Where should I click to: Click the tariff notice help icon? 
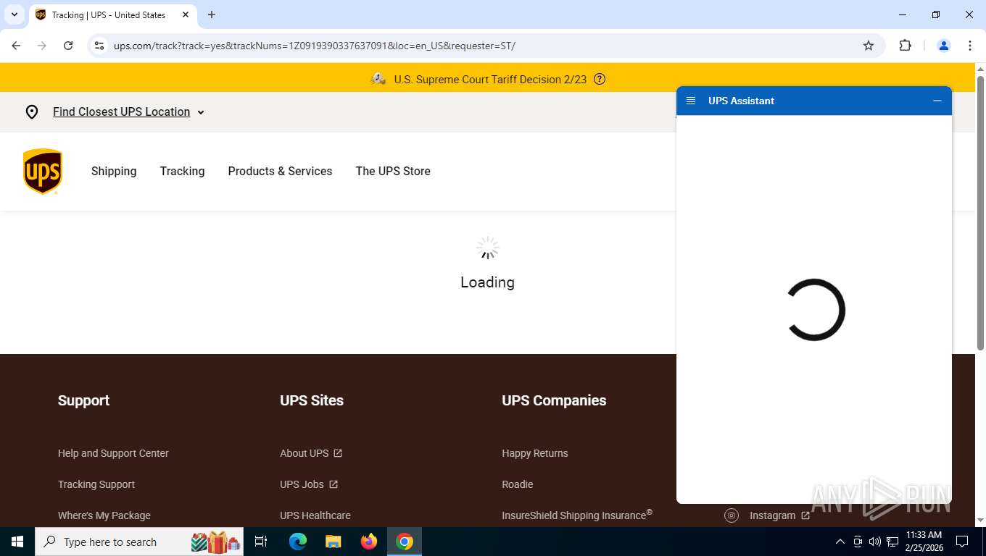click(600, 80)
